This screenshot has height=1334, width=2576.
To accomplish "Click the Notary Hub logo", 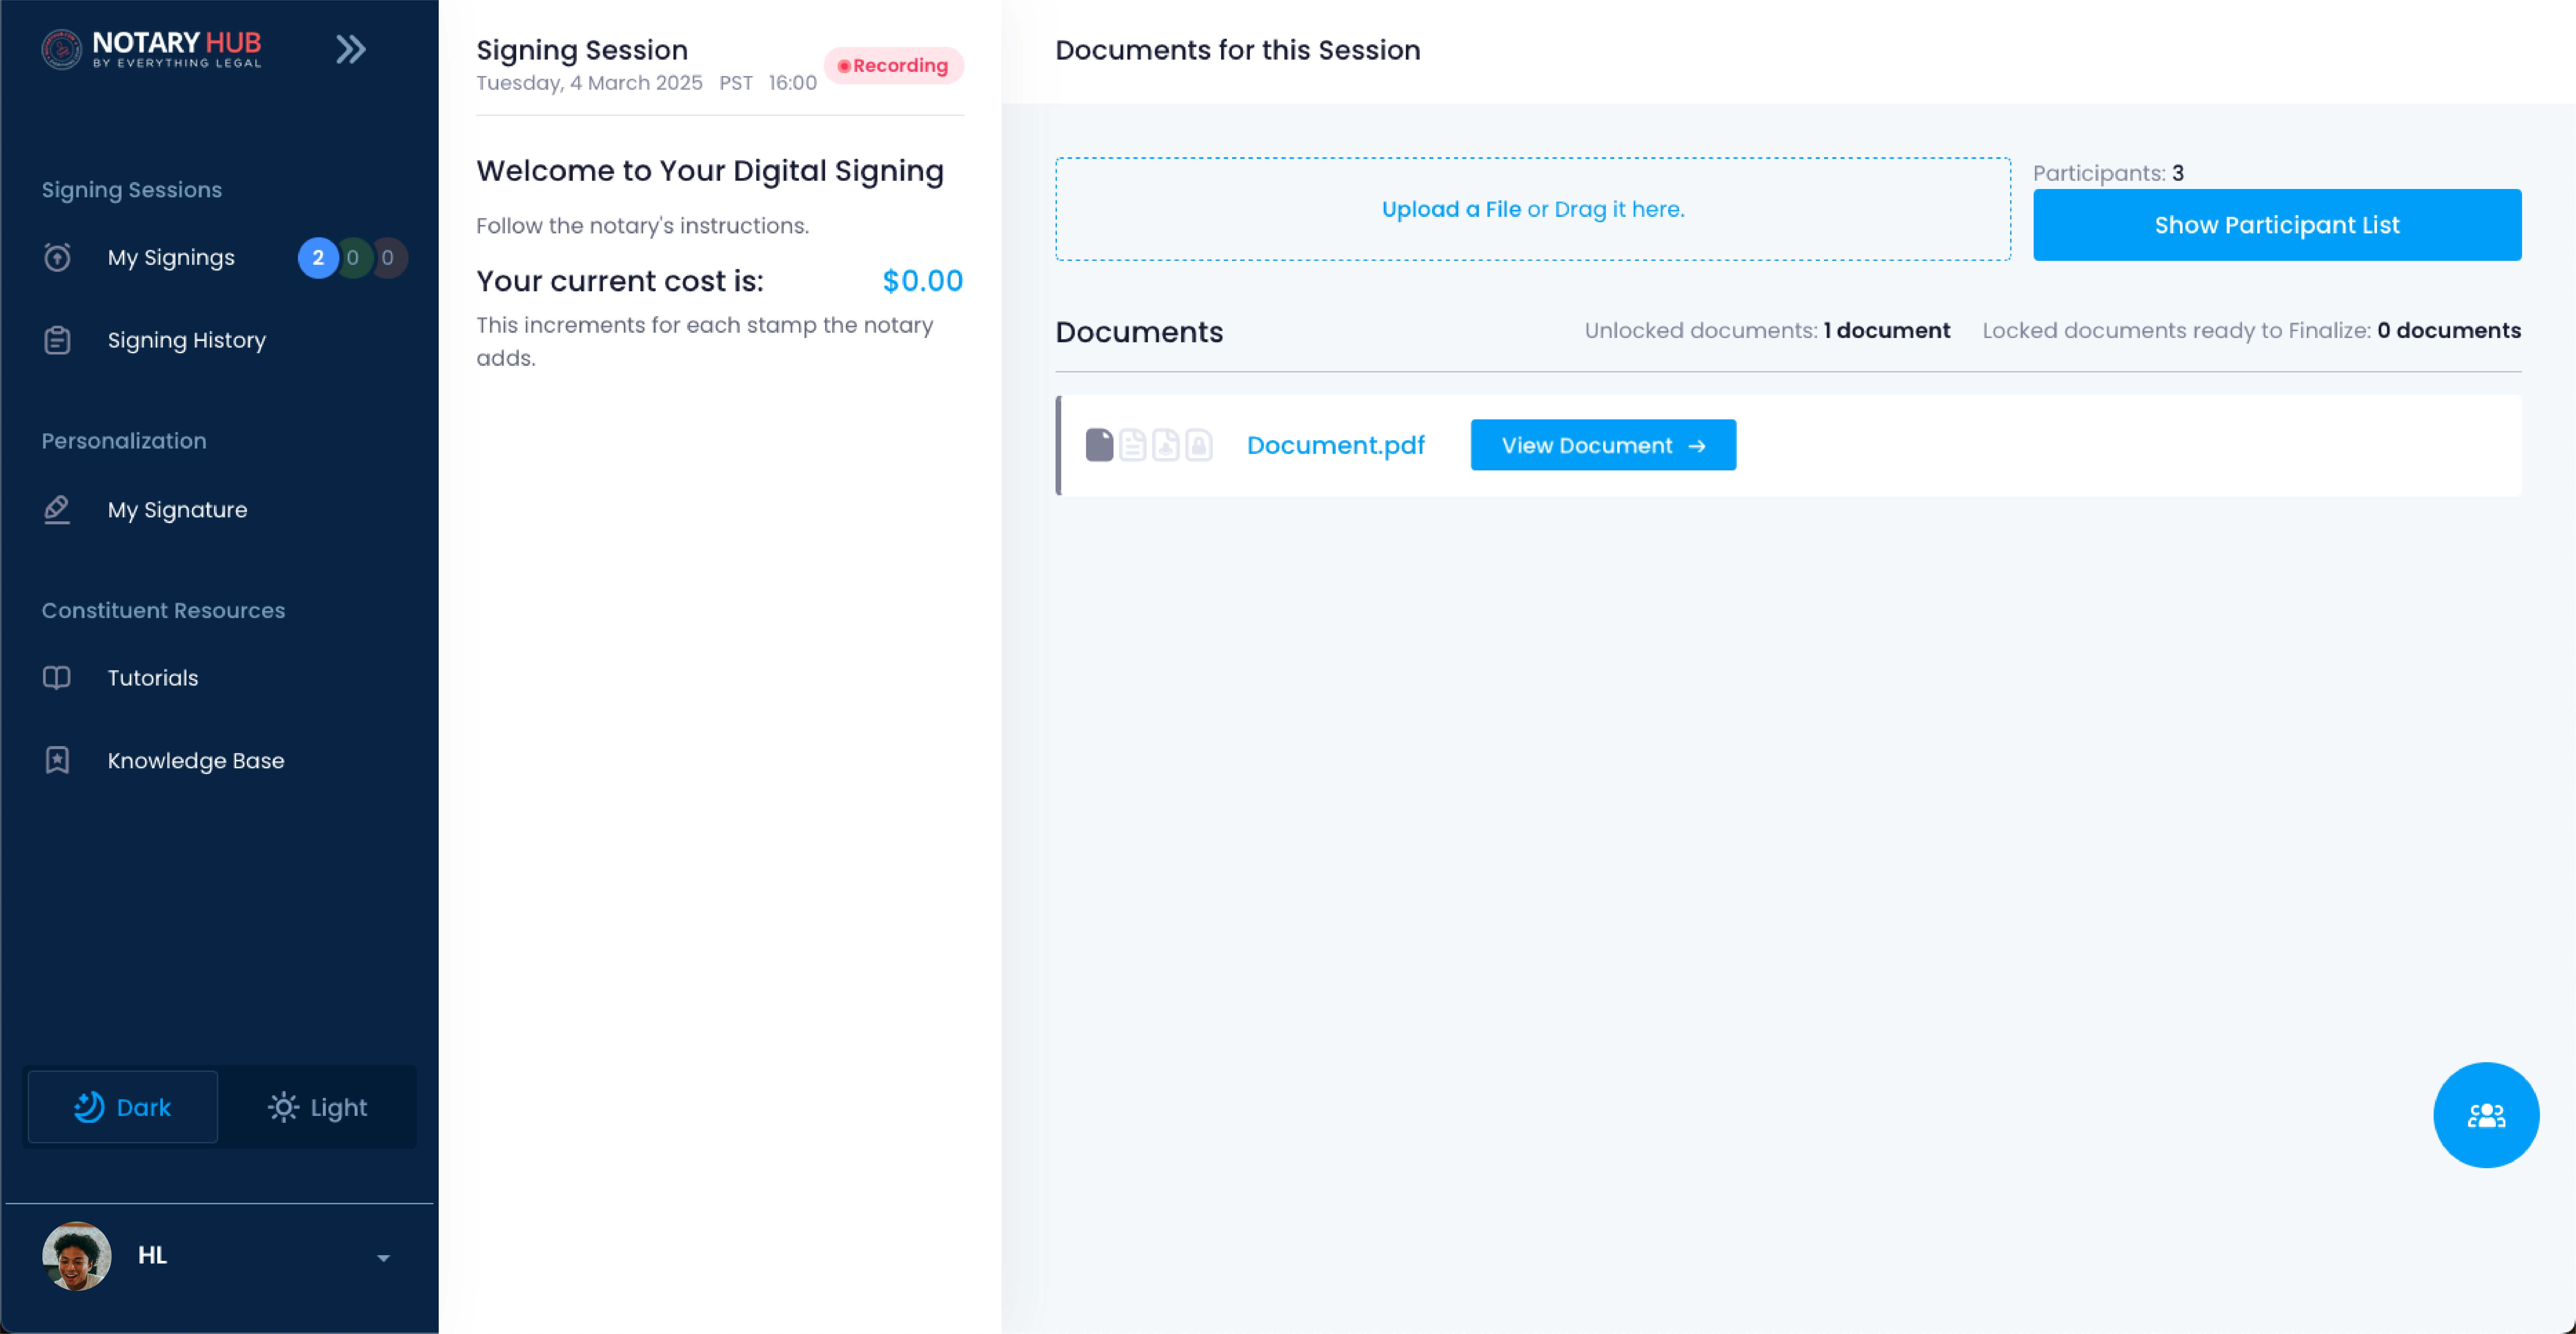I will [151, 49].
